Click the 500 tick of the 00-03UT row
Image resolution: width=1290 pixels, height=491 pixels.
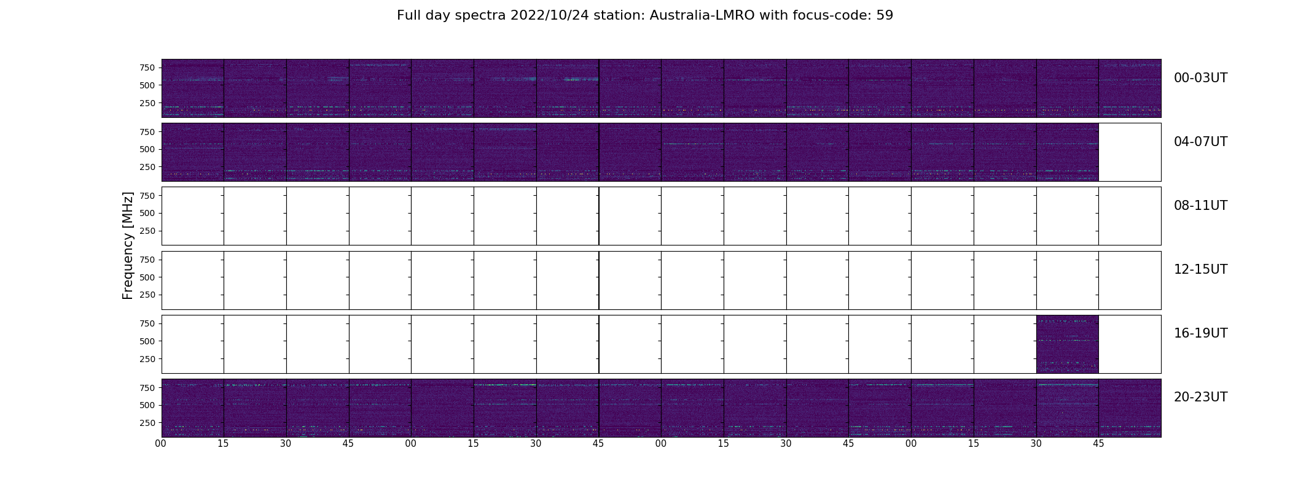pyautogui.click(x=147, y=85)
